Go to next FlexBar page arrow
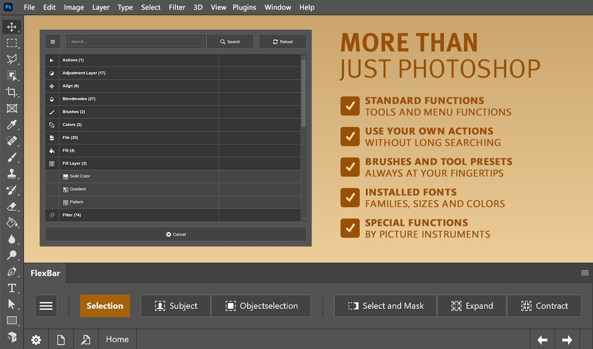This screenshot has height=349, width=593. pos(567,339)
